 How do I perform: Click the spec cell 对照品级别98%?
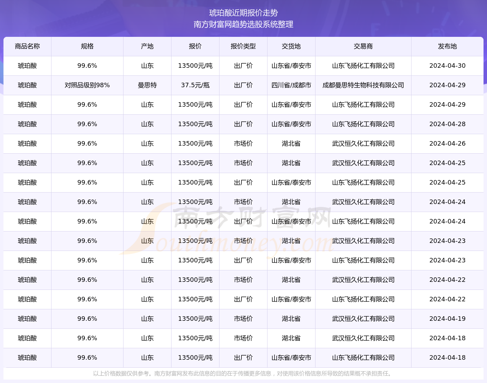pos(87,85)
